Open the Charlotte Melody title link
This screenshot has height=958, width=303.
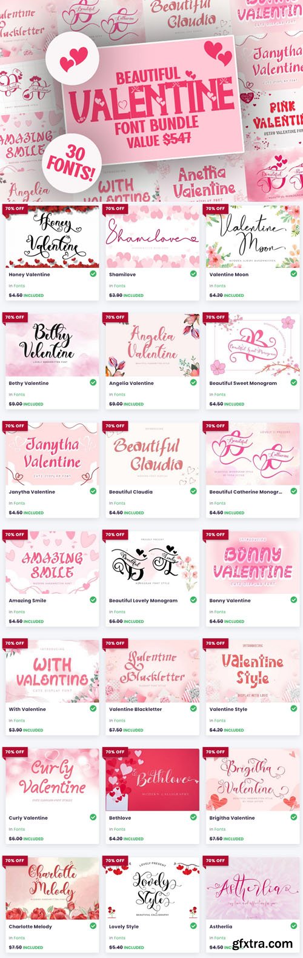point(30,926)
